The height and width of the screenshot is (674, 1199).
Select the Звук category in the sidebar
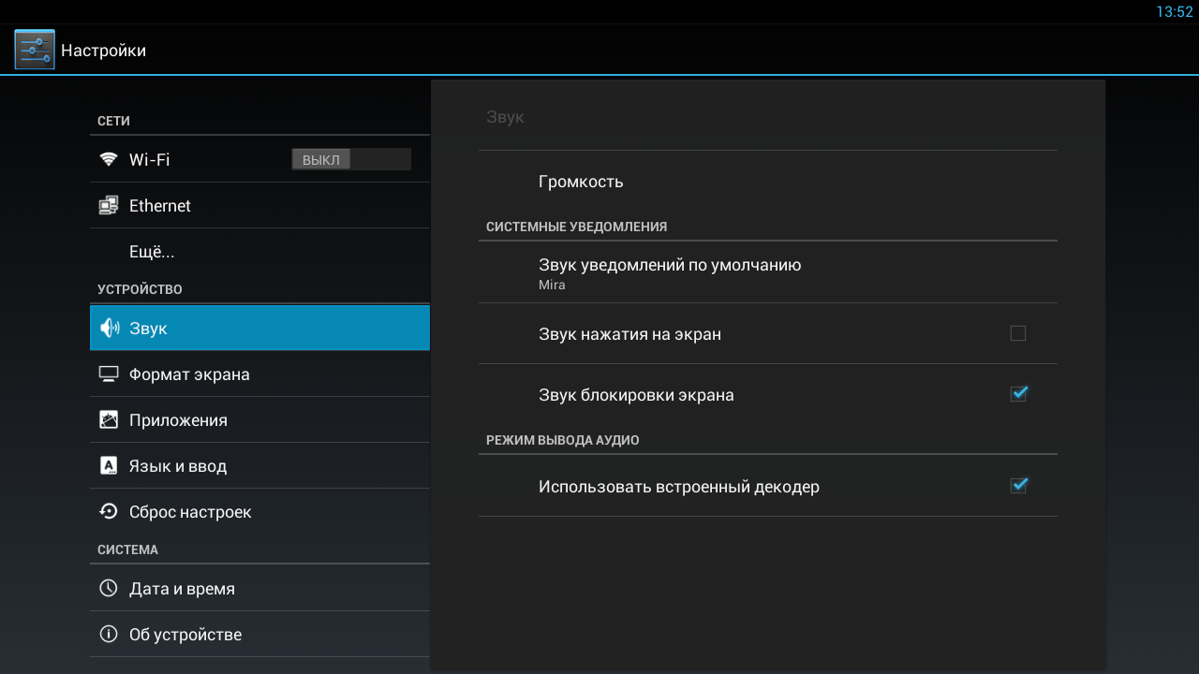[x=259, y=328]
